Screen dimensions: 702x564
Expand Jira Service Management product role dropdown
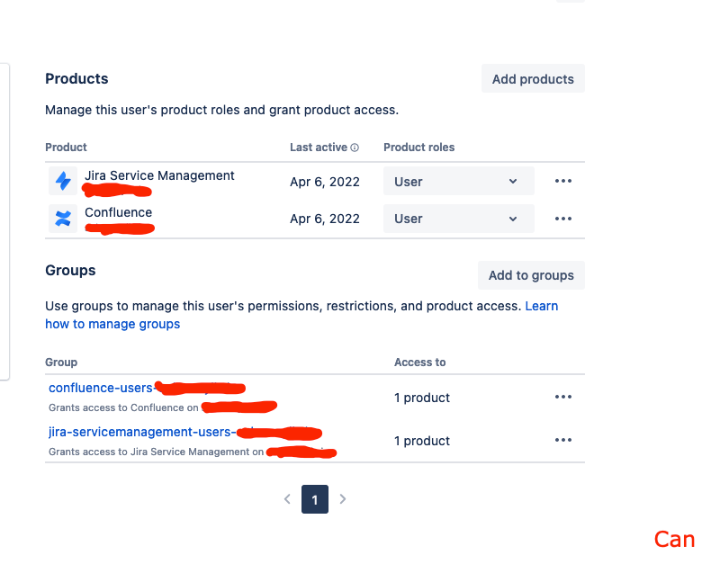458,182
